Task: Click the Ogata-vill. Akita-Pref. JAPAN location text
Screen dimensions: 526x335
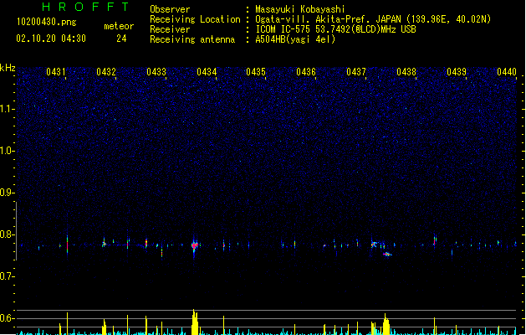Action: point(373,19)
